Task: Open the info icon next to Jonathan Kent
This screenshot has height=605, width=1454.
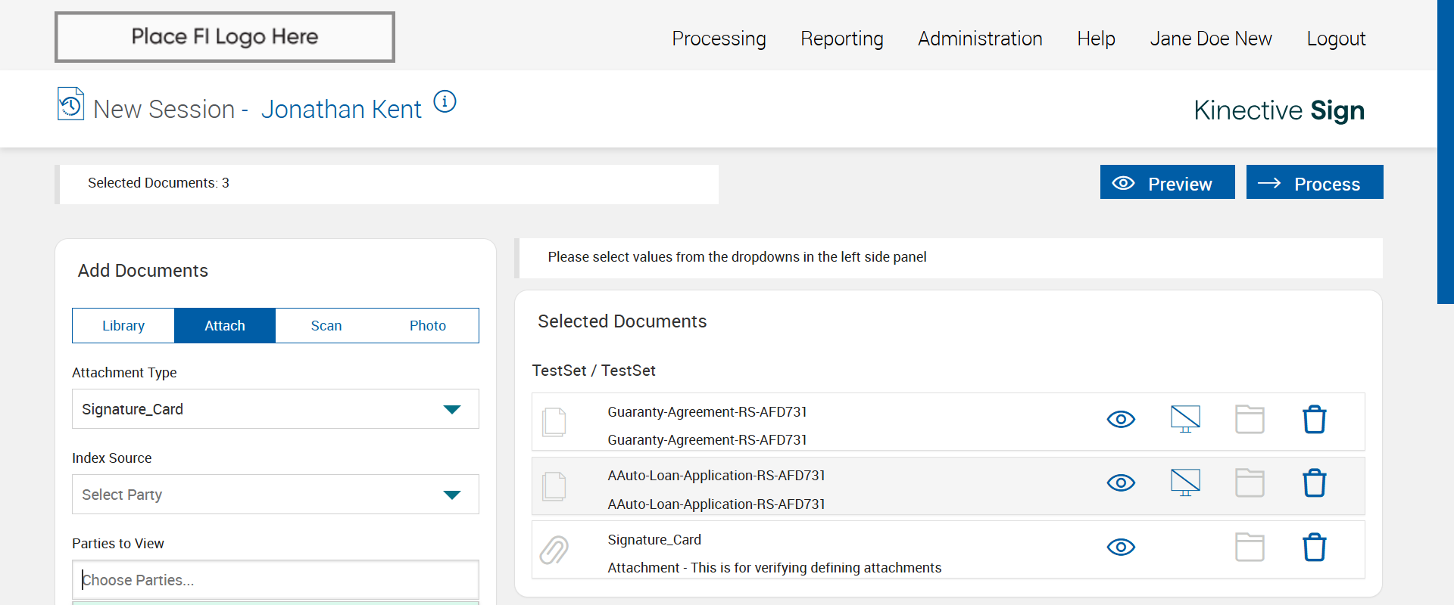Action: click(445, 101)
